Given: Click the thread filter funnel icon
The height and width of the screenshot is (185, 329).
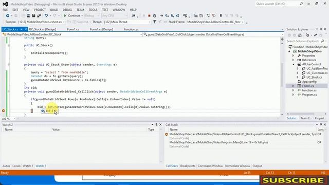Looking at the screenshot, I should click(x=155, y=22).
